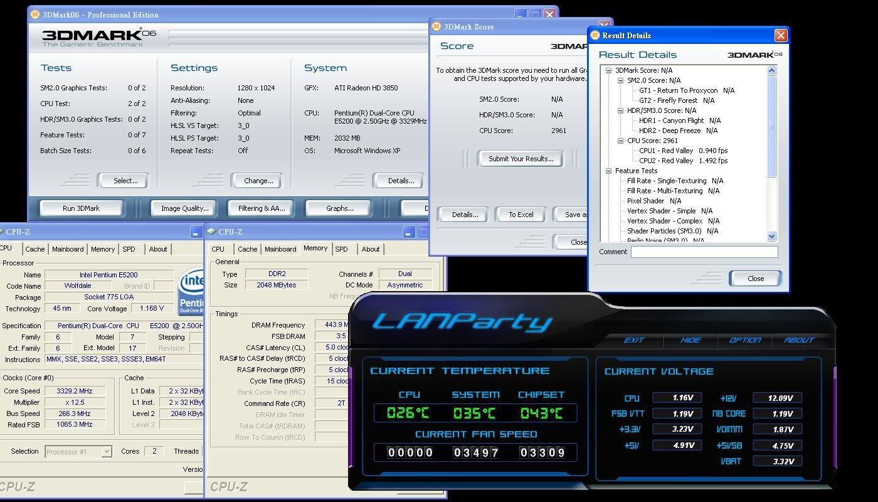The width and height of the screenshot is (878, 502).
Task: Select HDR2 - Deep Freeze row
Action: point(678,131)
